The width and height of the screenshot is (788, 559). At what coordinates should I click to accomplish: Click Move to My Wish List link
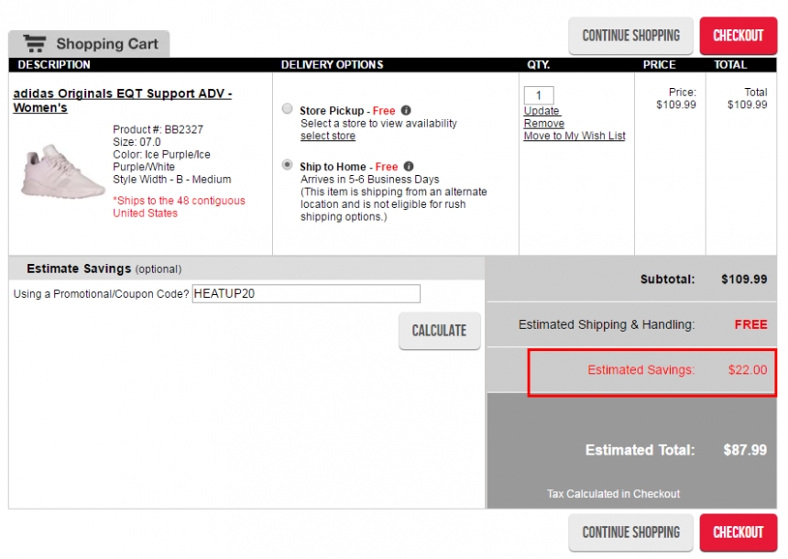[x=575, y=136]
